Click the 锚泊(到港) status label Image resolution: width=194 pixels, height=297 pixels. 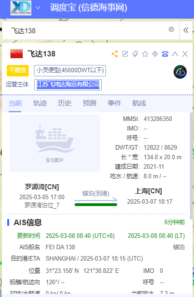point(96,193)
